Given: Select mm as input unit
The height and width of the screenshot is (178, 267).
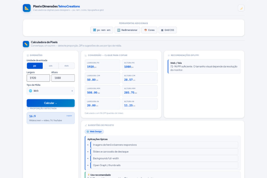Looking at the screenshot, I should pyautogui.click(x=66, y=66).
